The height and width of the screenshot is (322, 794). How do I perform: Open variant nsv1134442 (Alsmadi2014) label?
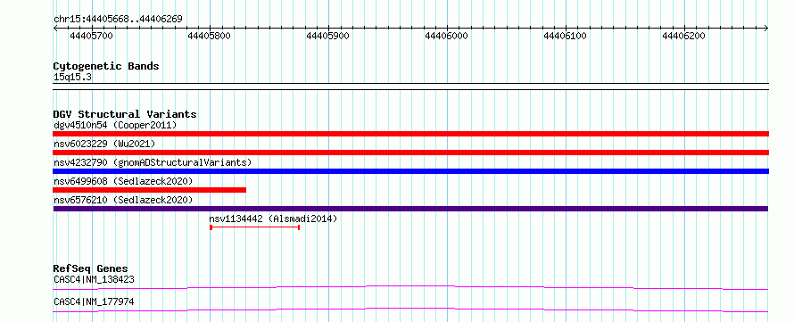tap(273, 219)
